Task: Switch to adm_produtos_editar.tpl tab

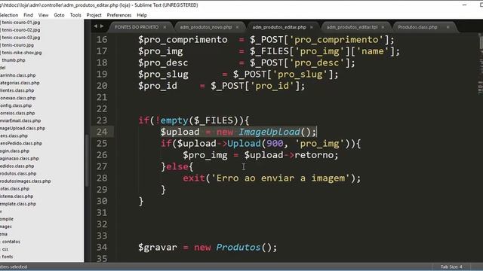Action: (x=352, y=27)
